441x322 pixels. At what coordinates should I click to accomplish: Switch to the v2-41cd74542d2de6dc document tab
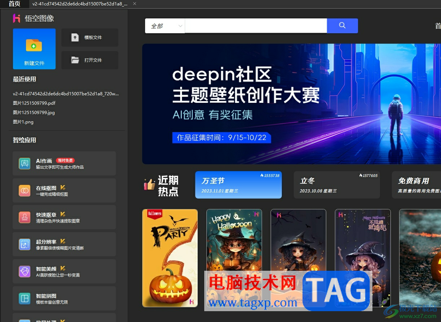(80, 4)
